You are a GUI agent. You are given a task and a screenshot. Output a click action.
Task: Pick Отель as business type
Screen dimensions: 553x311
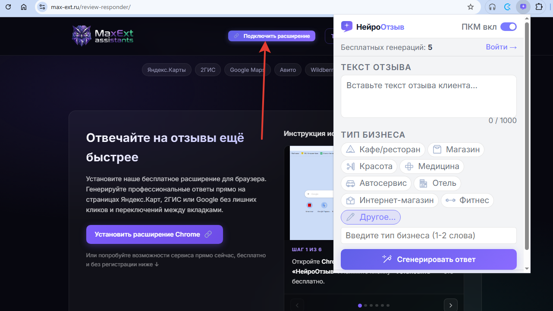437,183
